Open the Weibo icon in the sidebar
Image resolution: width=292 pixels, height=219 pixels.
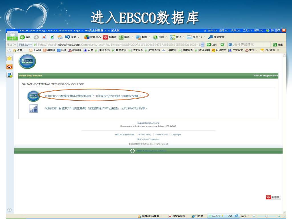coord(9,67)
